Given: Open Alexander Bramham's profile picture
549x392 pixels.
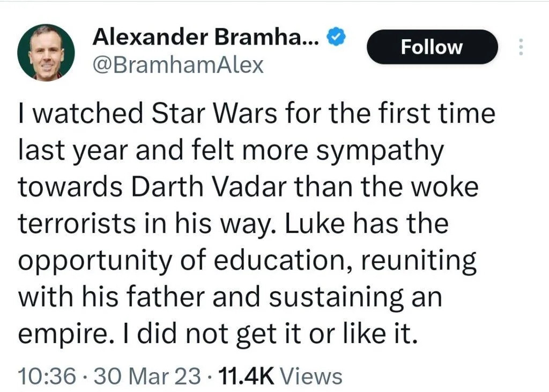Looking at the screenshot, I should 46,52.
